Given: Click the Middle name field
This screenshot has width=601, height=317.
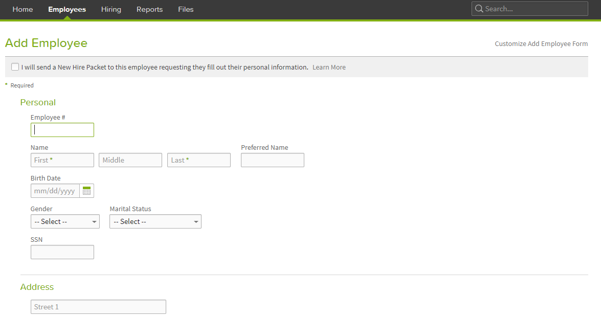Looking at the screenshot, I should [130, 160].
